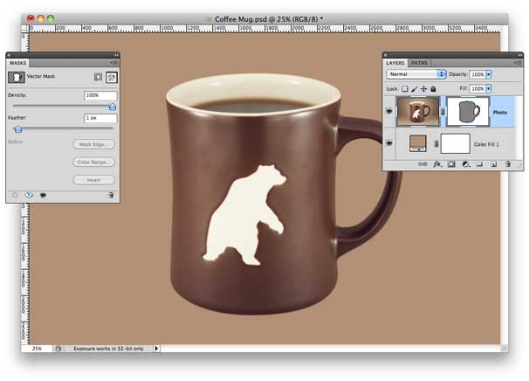
Task: Click the Density value field
Action: coord(100,95)
